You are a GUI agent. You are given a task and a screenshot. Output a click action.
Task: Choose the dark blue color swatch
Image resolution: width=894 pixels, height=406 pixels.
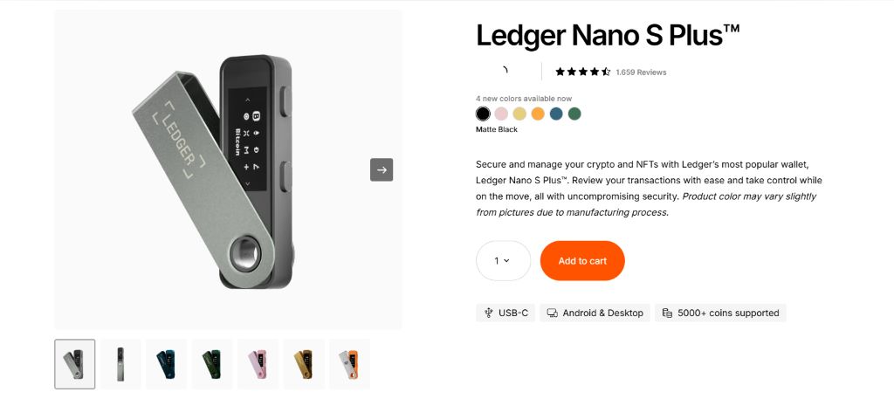click(x=556, y=114)
